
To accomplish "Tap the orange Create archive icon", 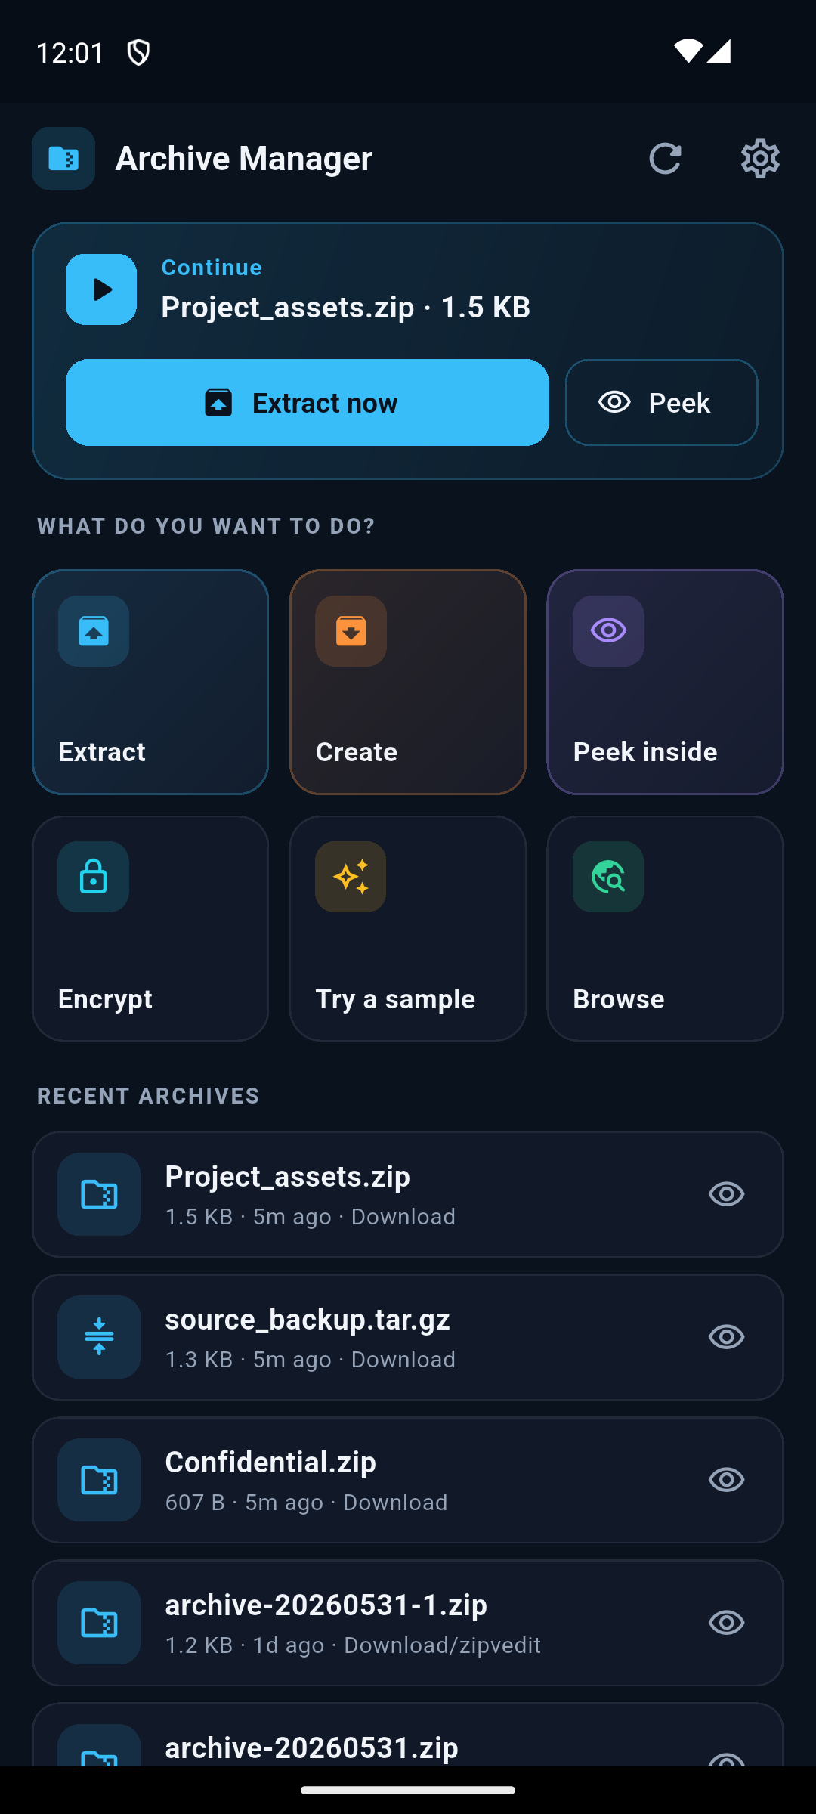I will tap(351, 631).
